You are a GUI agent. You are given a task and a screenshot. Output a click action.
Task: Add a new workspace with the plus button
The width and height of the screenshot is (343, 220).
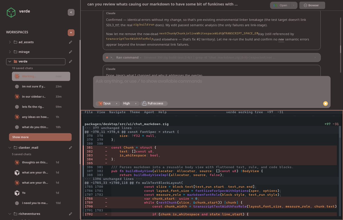click(71, 33)
